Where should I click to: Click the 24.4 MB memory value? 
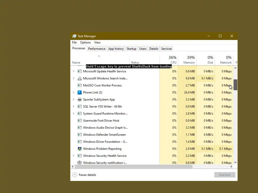coord(189,92)
